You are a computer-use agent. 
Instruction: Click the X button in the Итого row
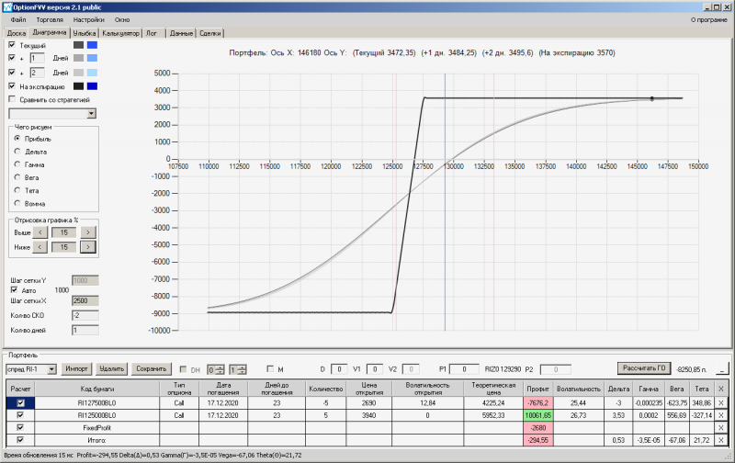[721, 440]
